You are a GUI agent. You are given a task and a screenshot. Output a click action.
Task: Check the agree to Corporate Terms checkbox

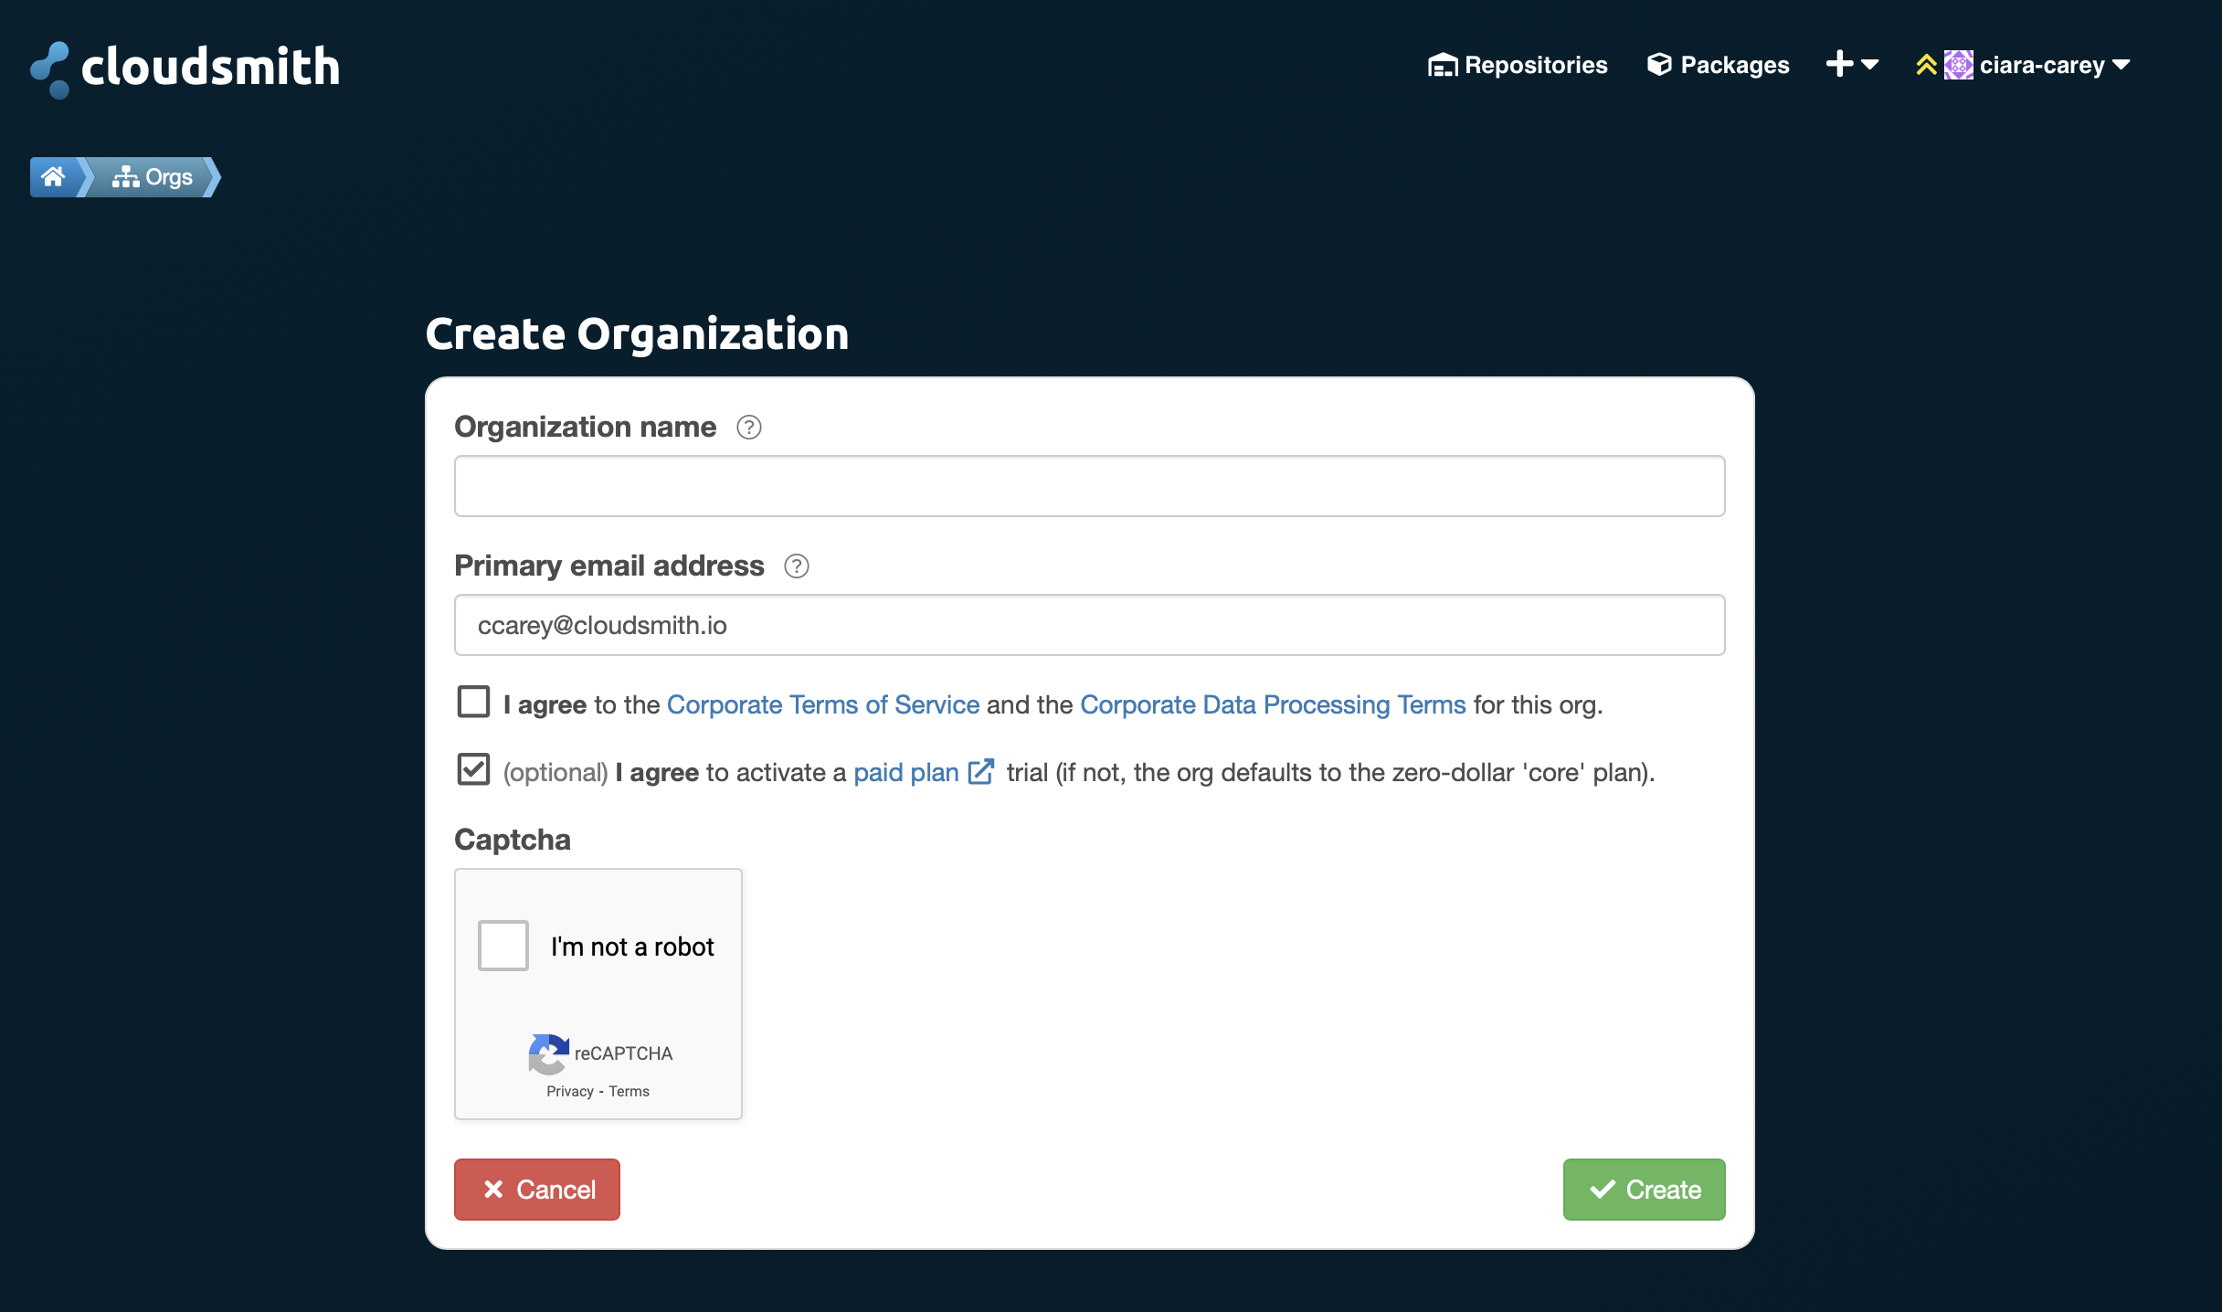point(473,703)
